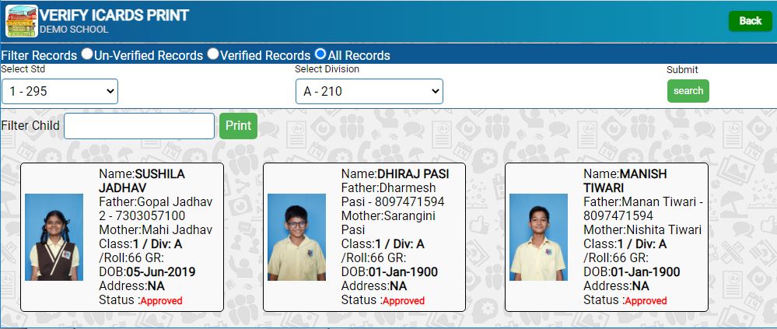Viewport: 777px width, 329px height.
Task: Click the green search button
Action: point(688,91)
